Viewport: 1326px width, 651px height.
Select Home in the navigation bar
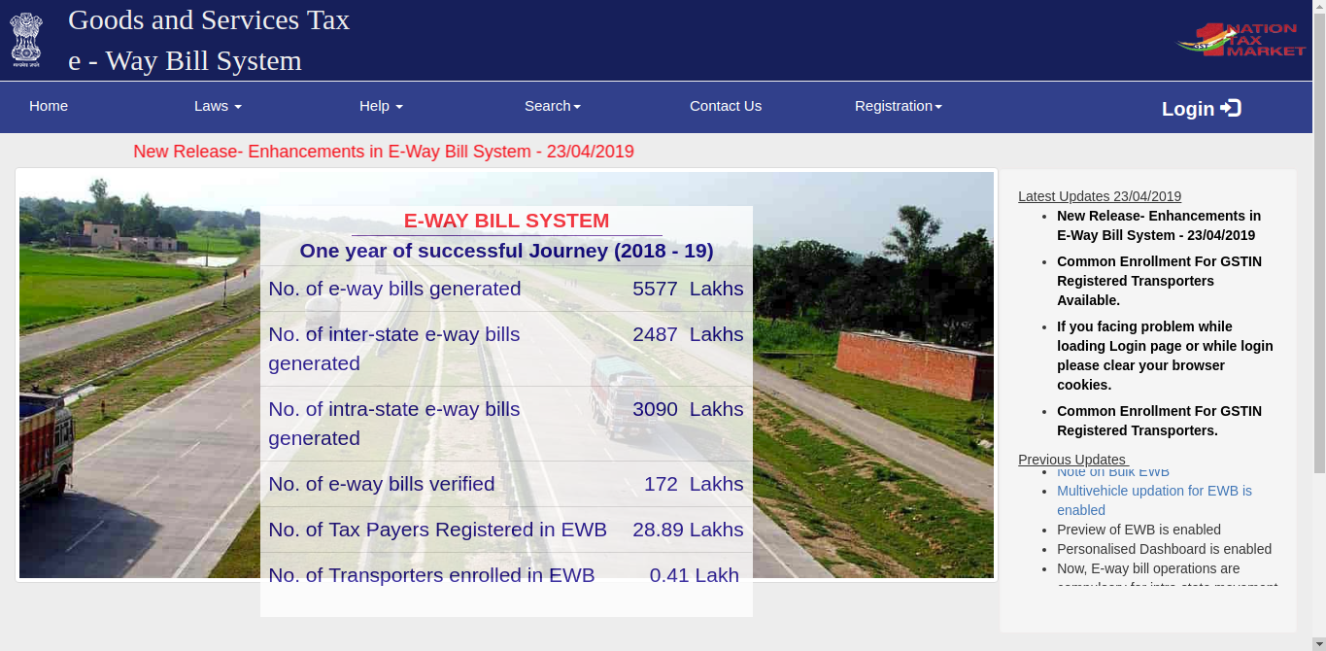(48, 106)
